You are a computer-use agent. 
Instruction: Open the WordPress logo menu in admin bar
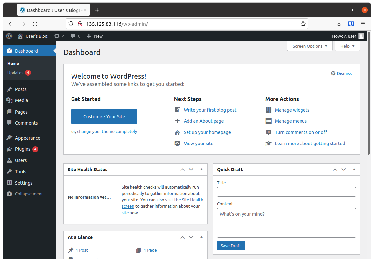[9, 36]
